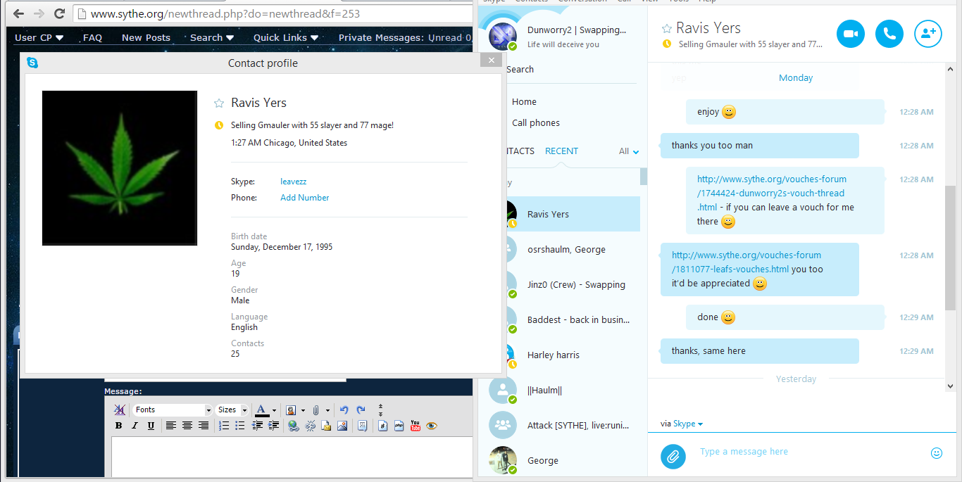Viewport: 962px width, 482px height.
Task: Redo edit in forum editor
Action: coord(361,410)
